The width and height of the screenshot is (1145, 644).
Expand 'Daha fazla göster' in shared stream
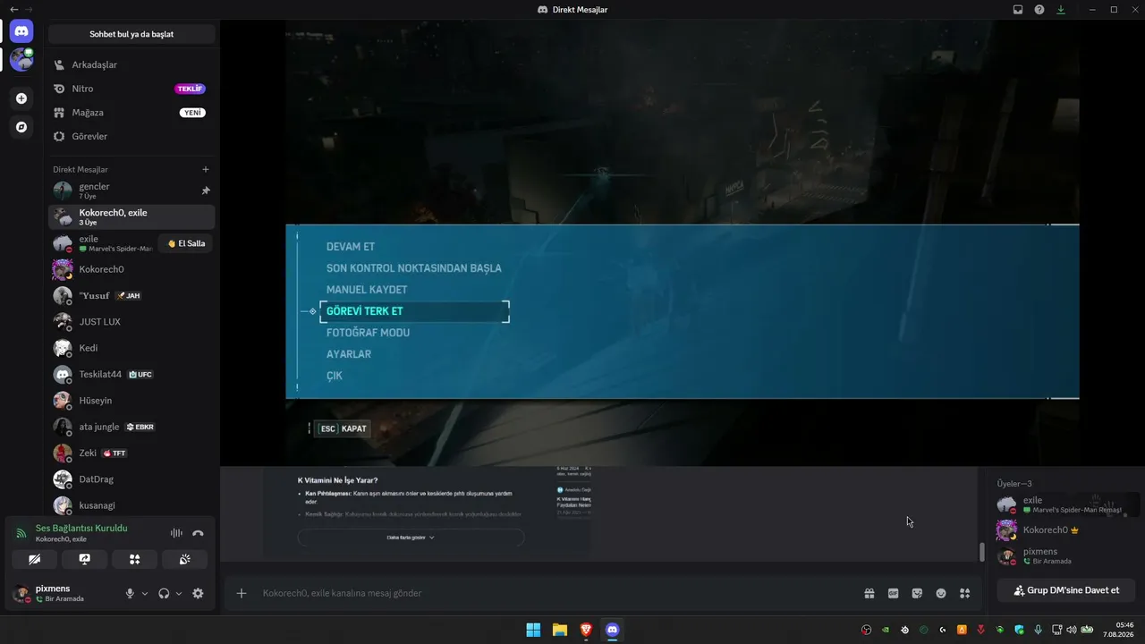coord(411,538)
